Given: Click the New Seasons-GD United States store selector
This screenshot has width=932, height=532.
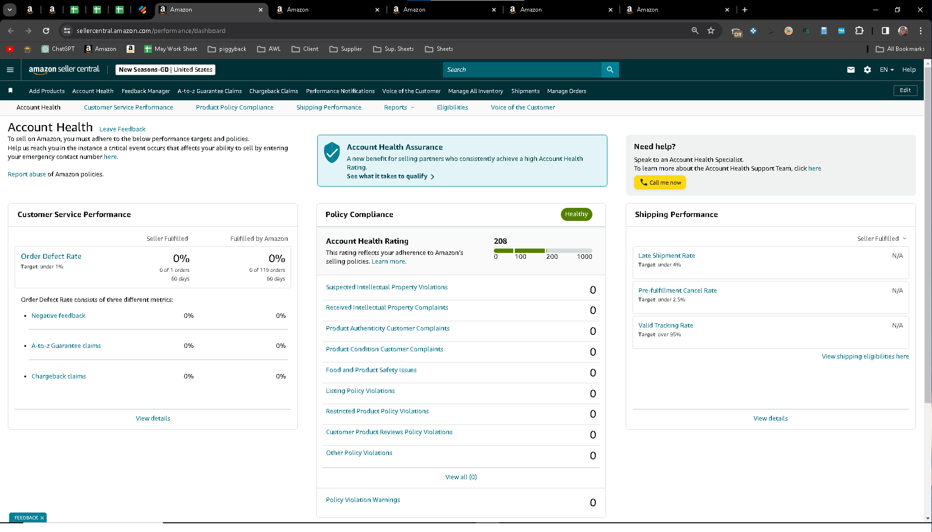Looking at the screenshot, I should 165,70.
